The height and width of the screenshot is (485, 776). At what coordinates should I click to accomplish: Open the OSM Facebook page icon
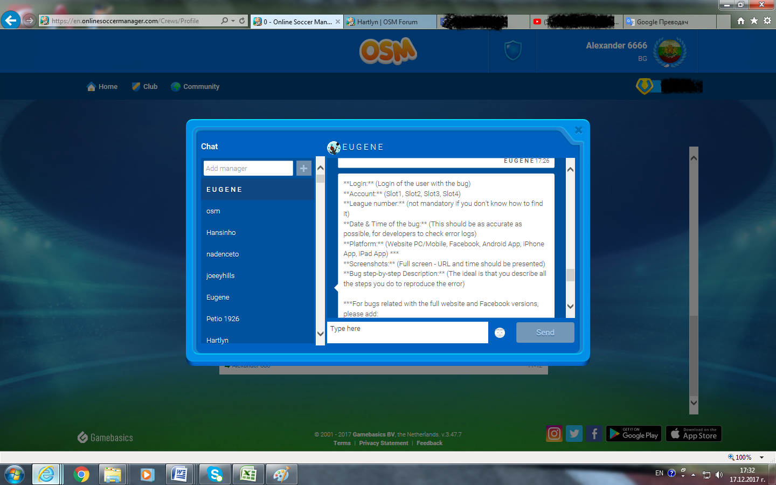(594, 433)
